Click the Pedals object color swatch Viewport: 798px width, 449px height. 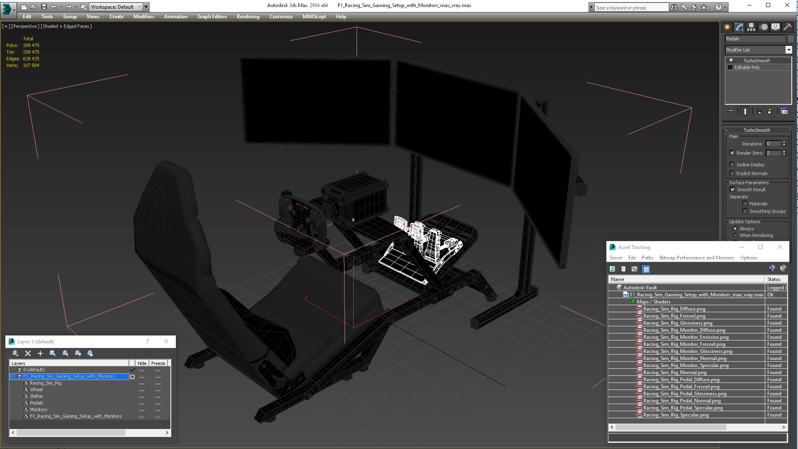coord(791,39)
